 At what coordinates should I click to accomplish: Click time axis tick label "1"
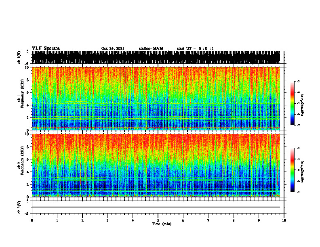pos(57,220)
